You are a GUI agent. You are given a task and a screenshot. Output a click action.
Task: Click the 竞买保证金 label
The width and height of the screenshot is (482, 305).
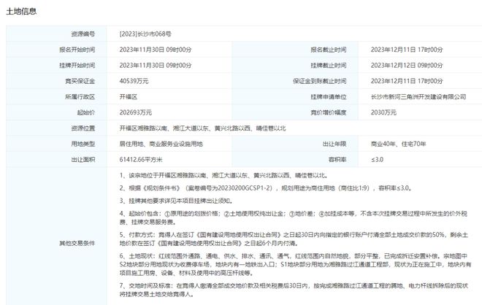[x=80, y=81]
